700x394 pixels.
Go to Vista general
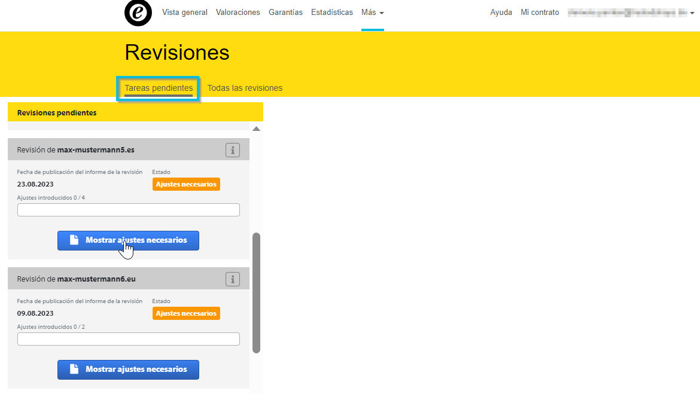[x=185, y=13]
